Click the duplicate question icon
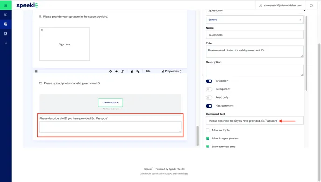 (132, 71)
